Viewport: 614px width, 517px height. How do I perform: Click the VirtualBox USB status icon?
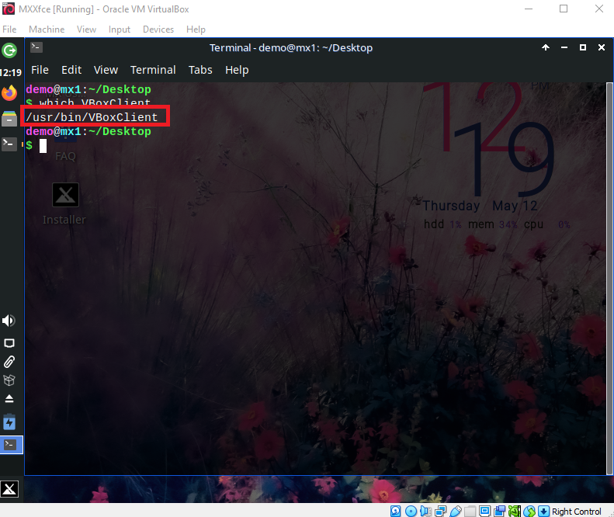pos(456,511)
